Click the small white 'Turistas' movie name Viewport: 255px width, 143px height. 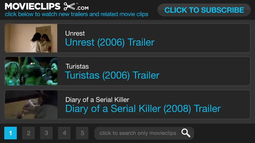click(x=77, y=66)
